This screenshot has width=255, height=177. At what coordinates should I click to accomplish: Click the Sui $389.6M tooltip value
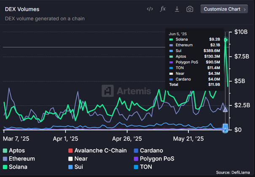tap(212, 51)
